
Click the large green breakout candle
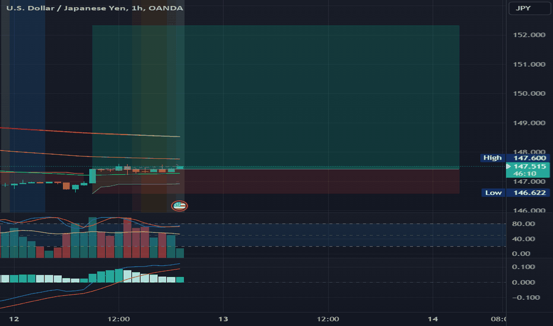point(93,176)
